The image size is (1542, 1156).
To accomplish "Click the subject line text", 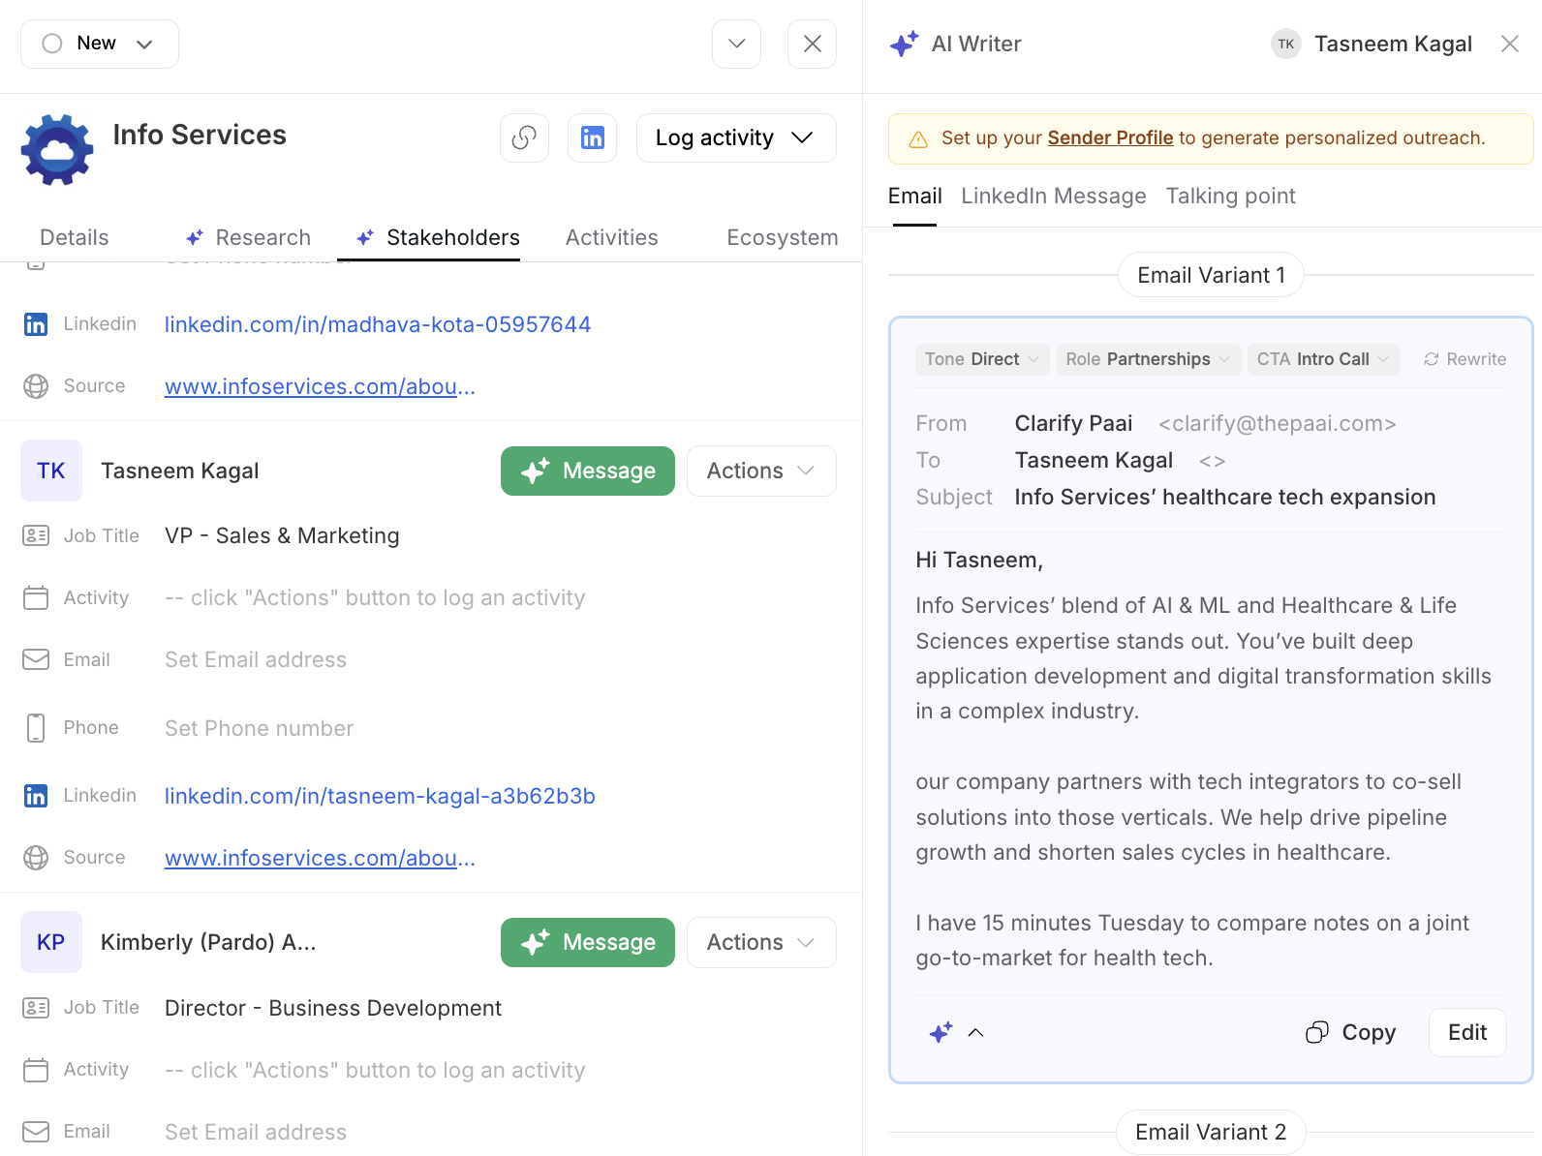I will pos(1225,497).
